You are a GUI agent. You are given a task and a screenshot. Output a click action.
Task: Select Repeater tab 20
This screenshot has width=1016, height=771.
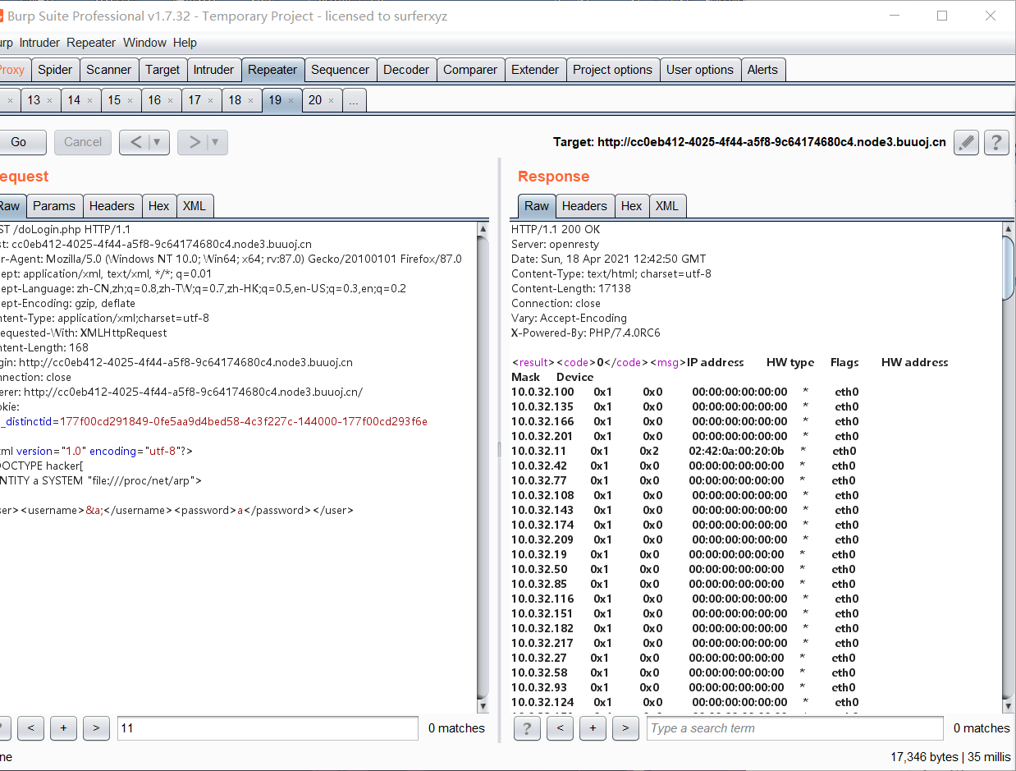click(315, 100)
